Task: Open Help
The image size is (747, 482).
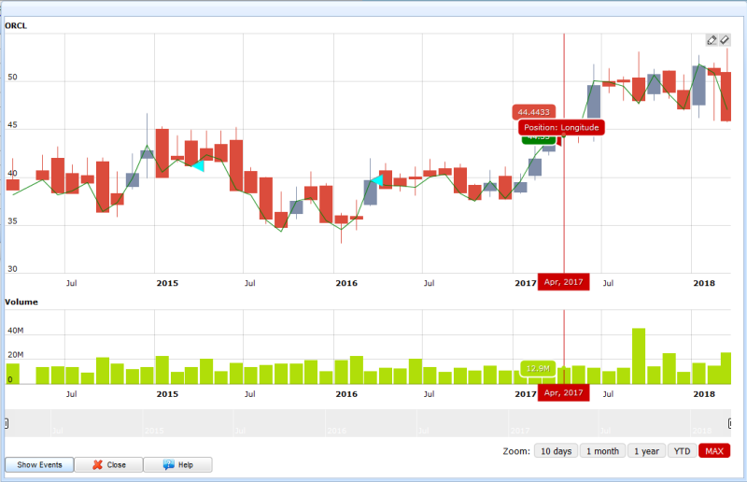Action: tap(177, 464)
